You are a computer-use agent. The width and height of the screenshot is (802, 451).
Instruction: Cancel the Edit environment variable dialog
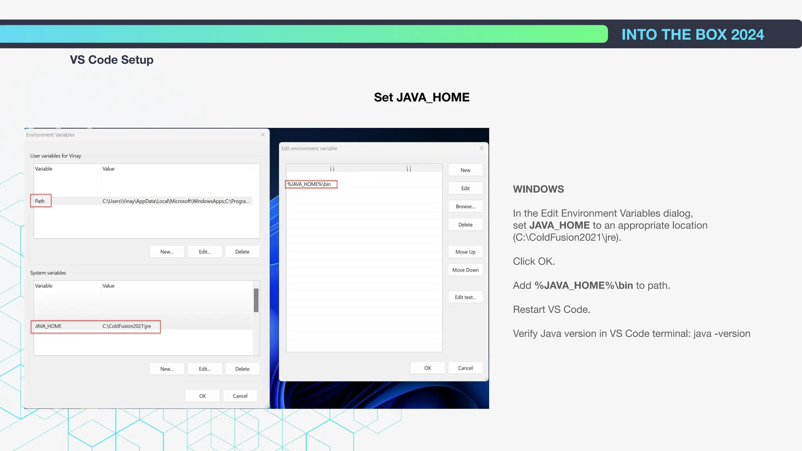[465, 368]
